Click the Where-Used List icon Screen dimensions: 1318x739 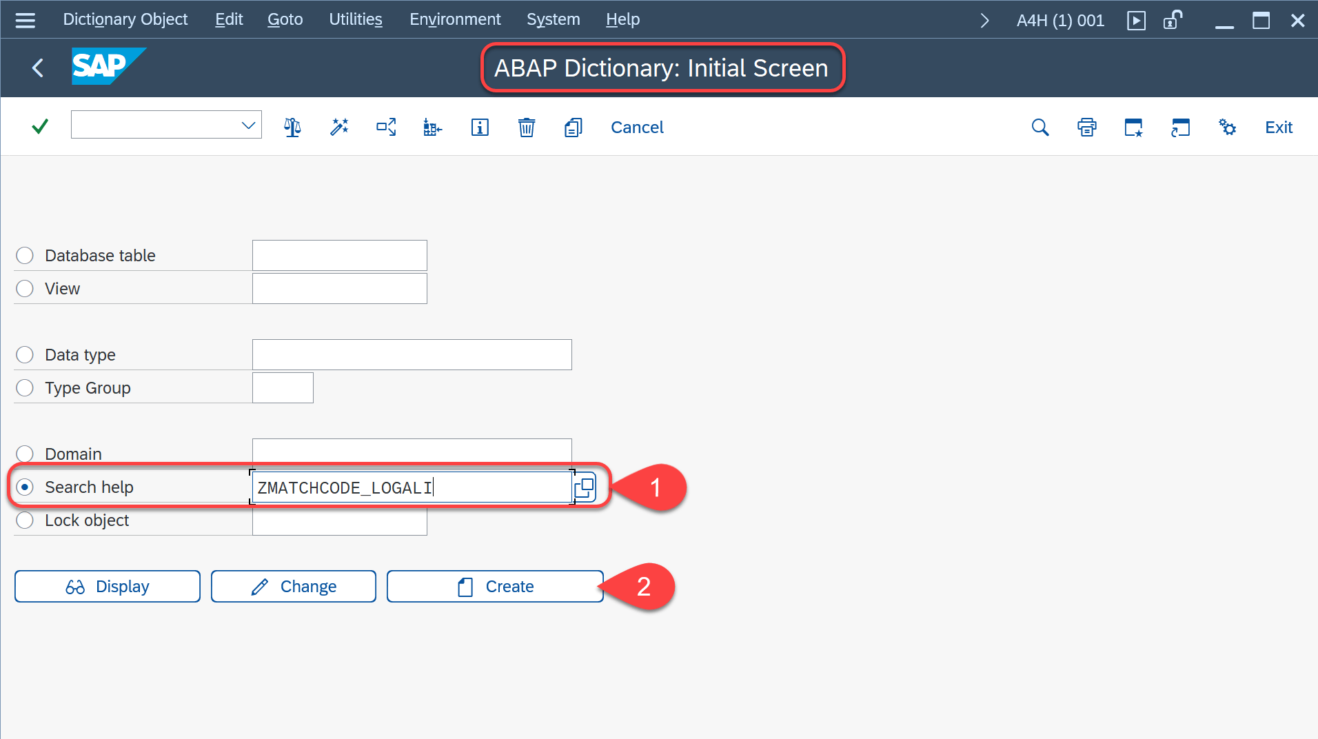point(386,128)
